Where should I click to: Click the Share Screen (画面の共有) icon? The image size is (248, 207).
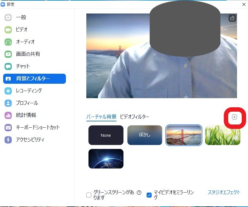8,54
